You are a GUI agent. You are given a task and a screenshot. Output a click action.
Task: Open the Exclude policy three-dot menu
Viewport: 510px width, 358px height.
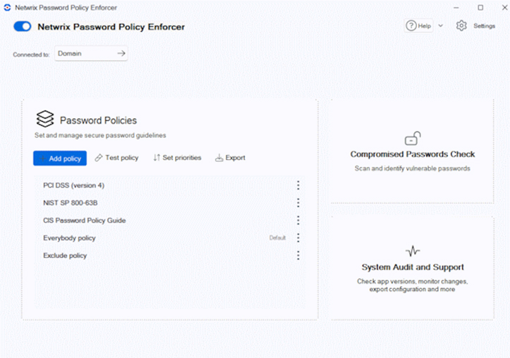pos(298,255)
